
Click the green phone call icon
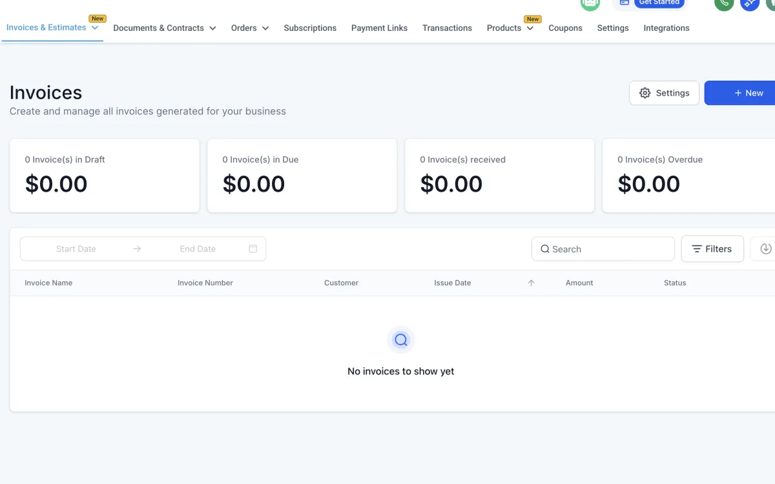tap(724, 3)
